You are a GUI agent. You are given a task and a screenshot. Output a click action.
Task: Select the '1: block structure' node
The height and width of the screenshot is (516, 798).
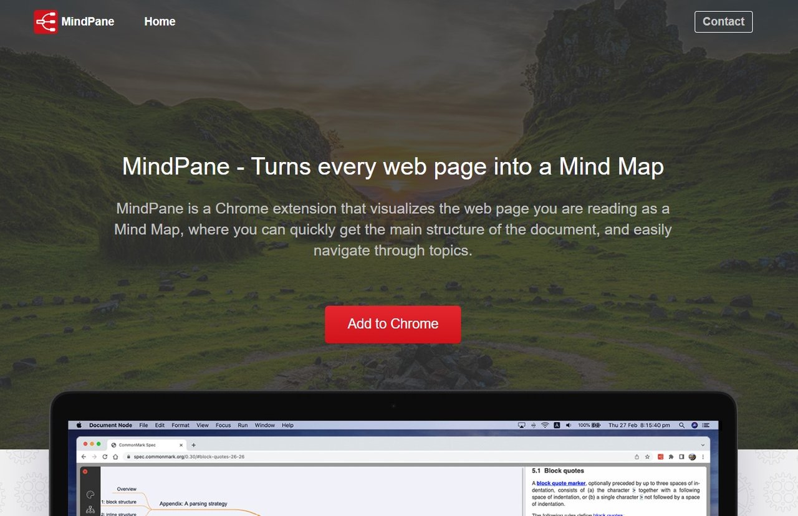tap(118, 502)
